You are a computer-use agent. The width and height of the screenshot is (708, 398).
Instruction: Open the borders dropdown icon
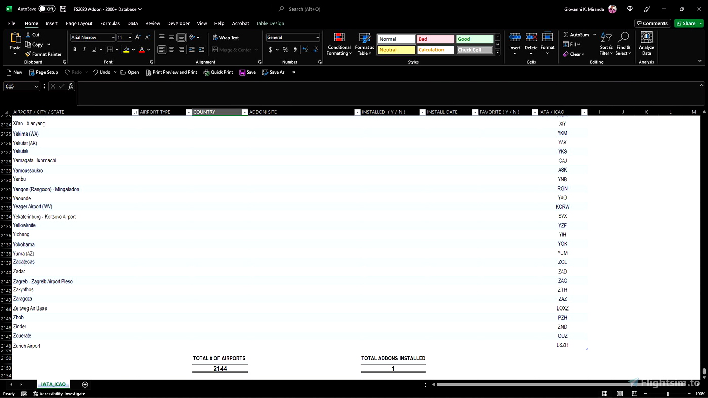tap(117, 50)
